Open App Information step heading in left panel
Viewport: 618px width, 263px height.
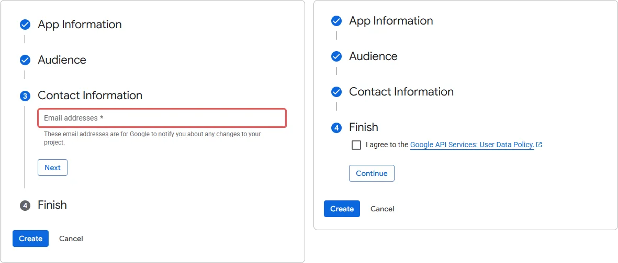pyautogui.click(x=80, y=25)
